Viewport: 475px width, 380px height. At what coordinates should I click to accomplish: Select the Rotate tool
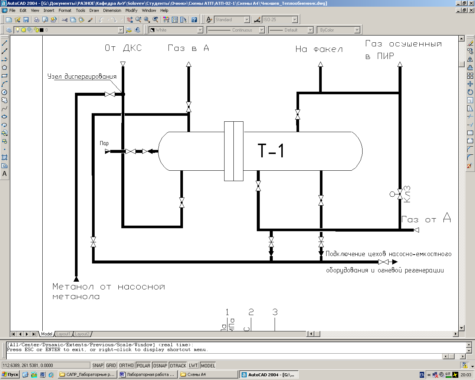click(470, 92)
